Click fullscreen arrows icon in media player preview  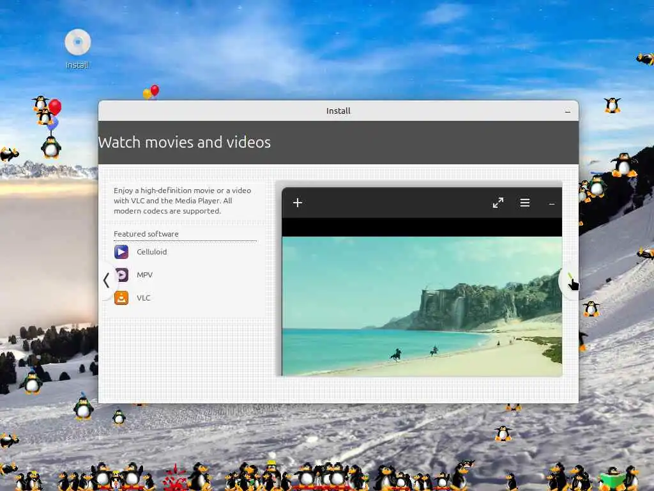(498, 203)
